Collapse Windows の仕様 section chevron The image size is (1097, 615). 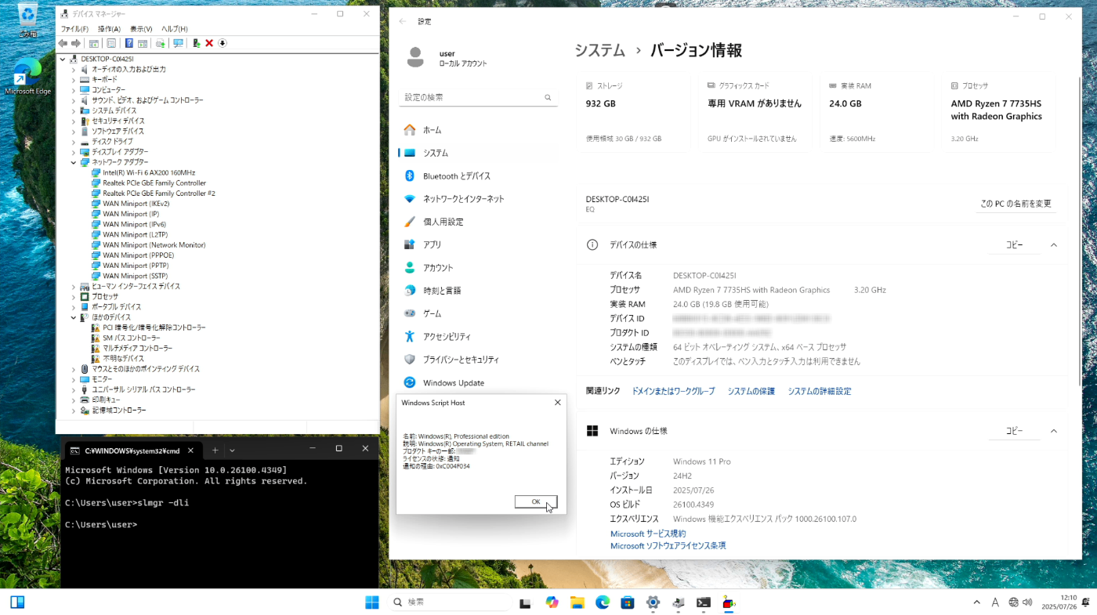(x=1053, y=431)
